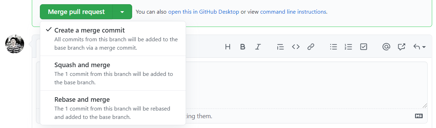Add a link with the chain icon
The width and height of the screenshot is (436, 128).
(x=311, y=47)
